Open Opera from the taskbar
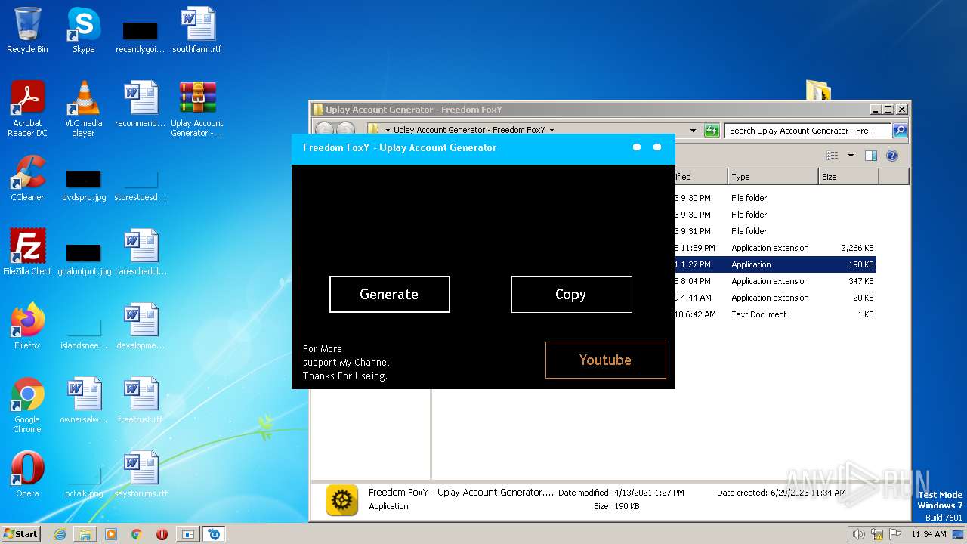Image resolution: width=967 pixels, height=544 pixels. tap(162, 534)
